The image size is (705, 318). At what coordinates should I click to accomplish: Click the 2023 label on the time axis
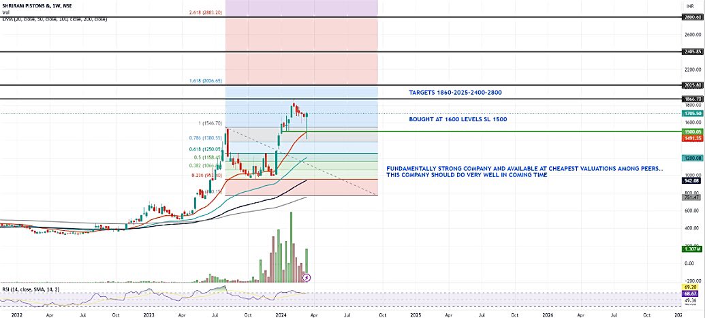tap(148, 315)
